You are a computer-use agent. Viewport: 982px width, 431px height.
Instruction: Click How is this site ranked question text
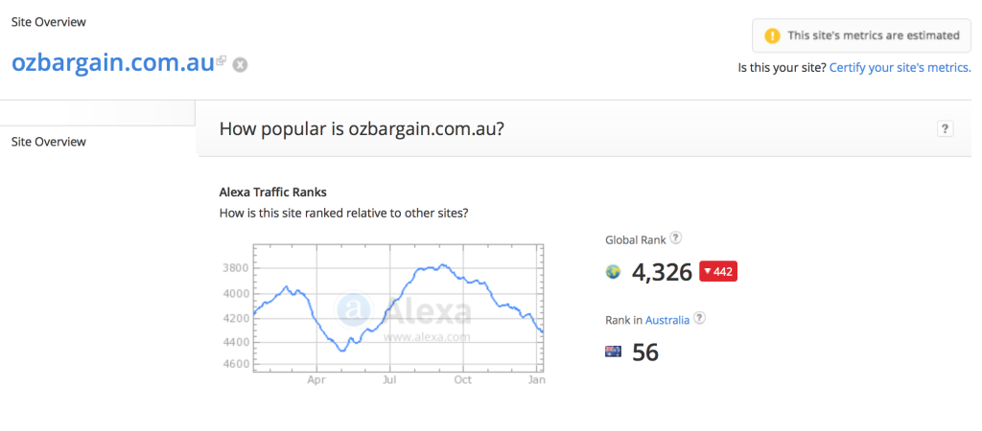(x=344, y=213)
